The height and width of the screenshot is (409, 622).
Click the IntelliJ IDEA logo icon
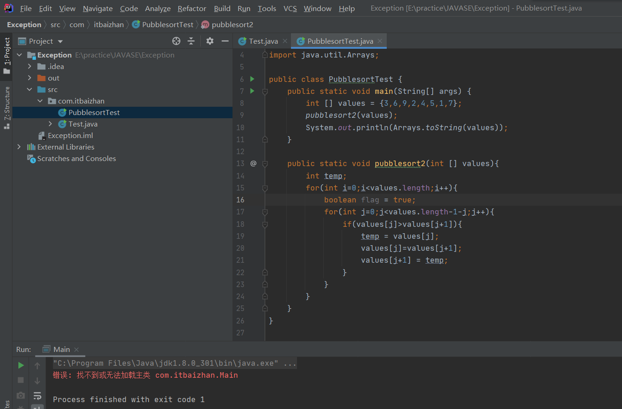[x=8, y=8]
